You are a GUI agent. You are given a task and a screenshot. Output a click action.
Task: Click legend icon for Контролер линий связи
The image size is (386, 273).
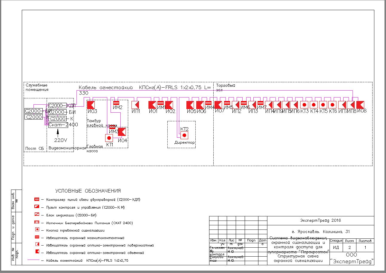pos(37,199)
